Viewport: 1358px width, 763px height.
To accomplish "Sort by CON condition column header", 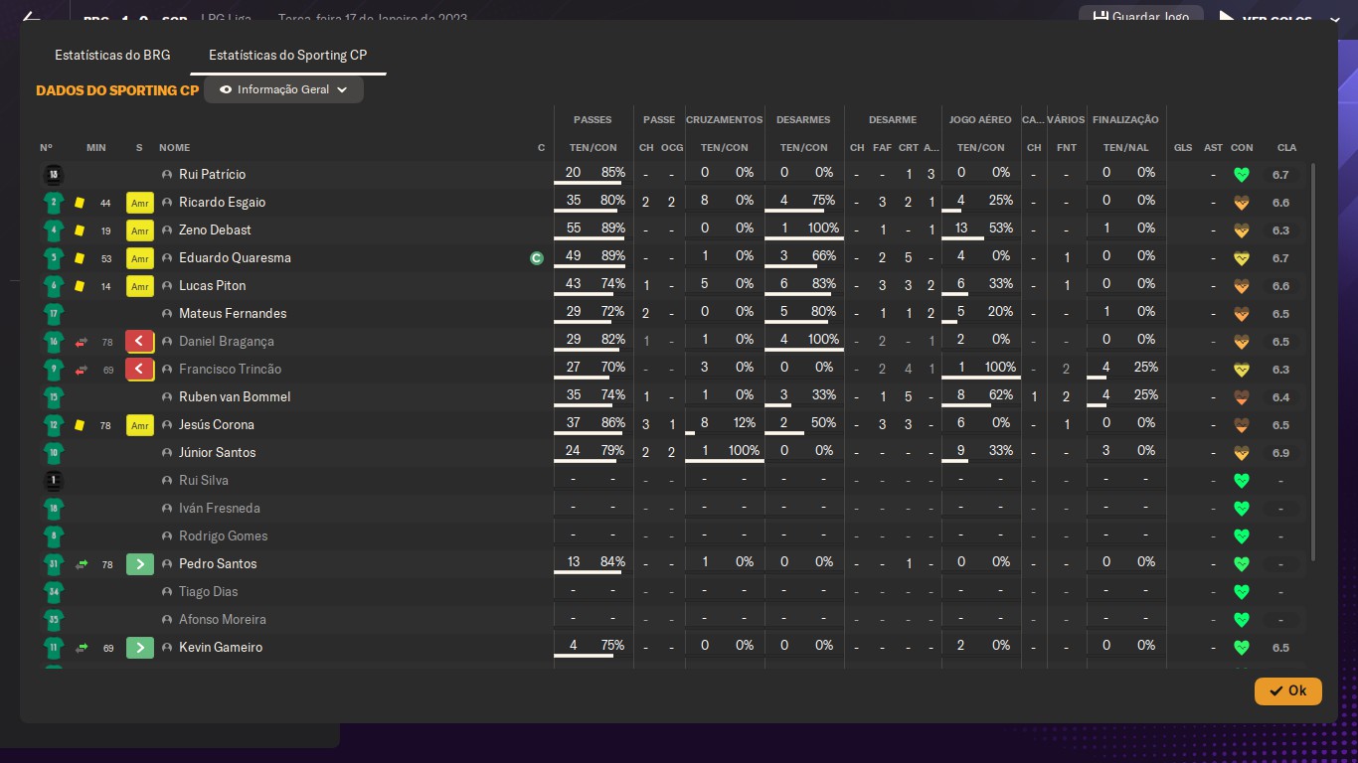I will [x=1242, y=148].
